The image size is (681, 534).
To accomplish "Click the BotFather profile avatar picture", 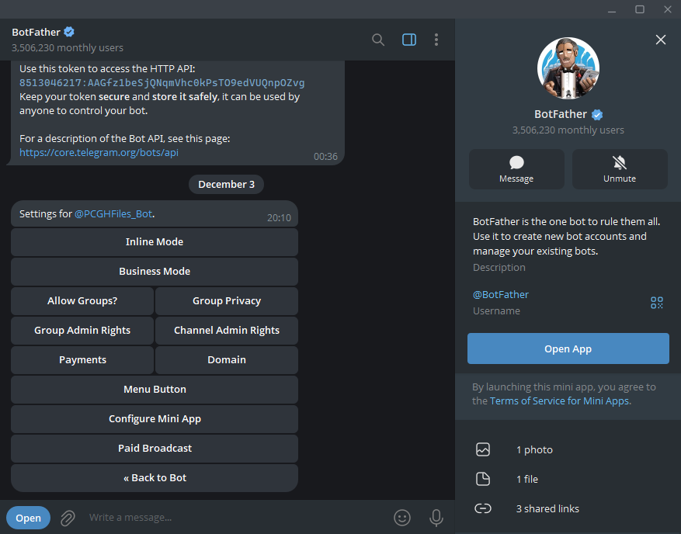I will pos(568,68).
